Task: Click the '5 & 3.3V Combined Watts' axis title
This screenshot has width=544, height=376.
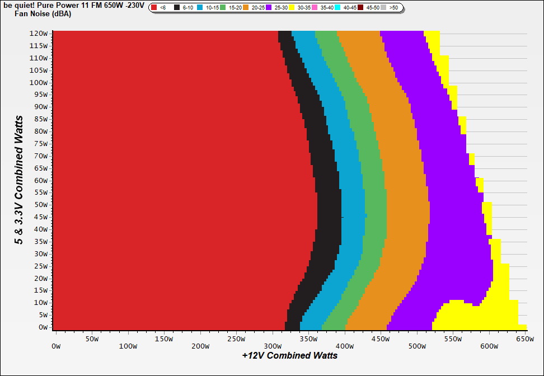Action: pos(19,180)
